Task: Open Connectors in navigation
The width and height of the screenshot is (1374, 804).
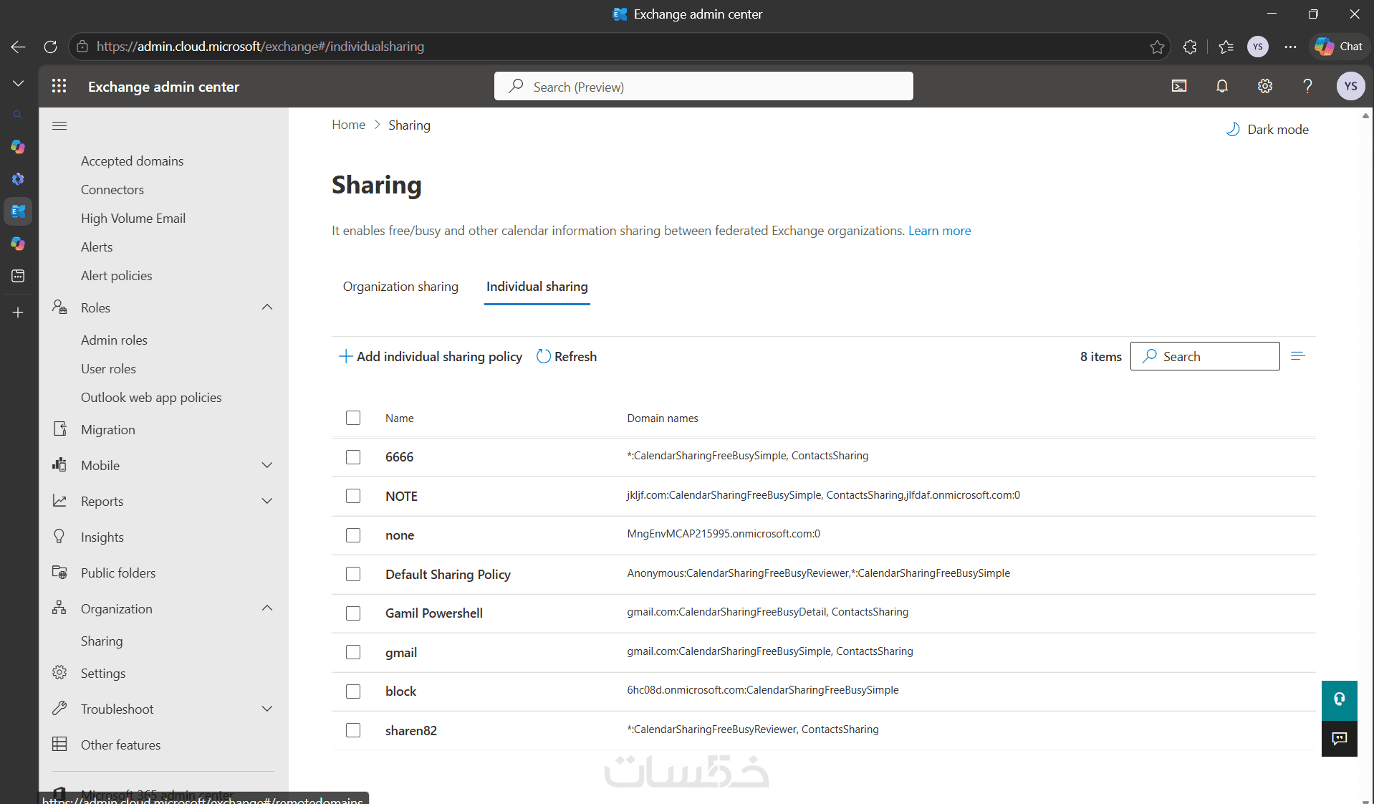Action: tap(112, 190)
